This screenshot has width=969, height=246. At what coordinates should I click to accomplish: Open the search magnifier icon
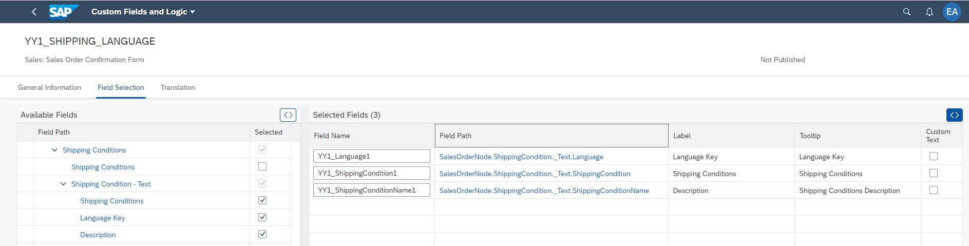pos(906,12)
